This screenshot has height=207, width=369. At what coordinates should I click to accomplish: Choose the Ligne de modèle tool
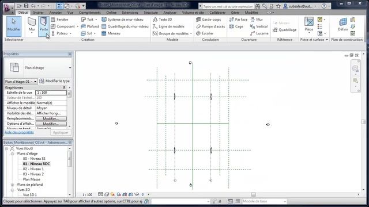coord(168,26)
